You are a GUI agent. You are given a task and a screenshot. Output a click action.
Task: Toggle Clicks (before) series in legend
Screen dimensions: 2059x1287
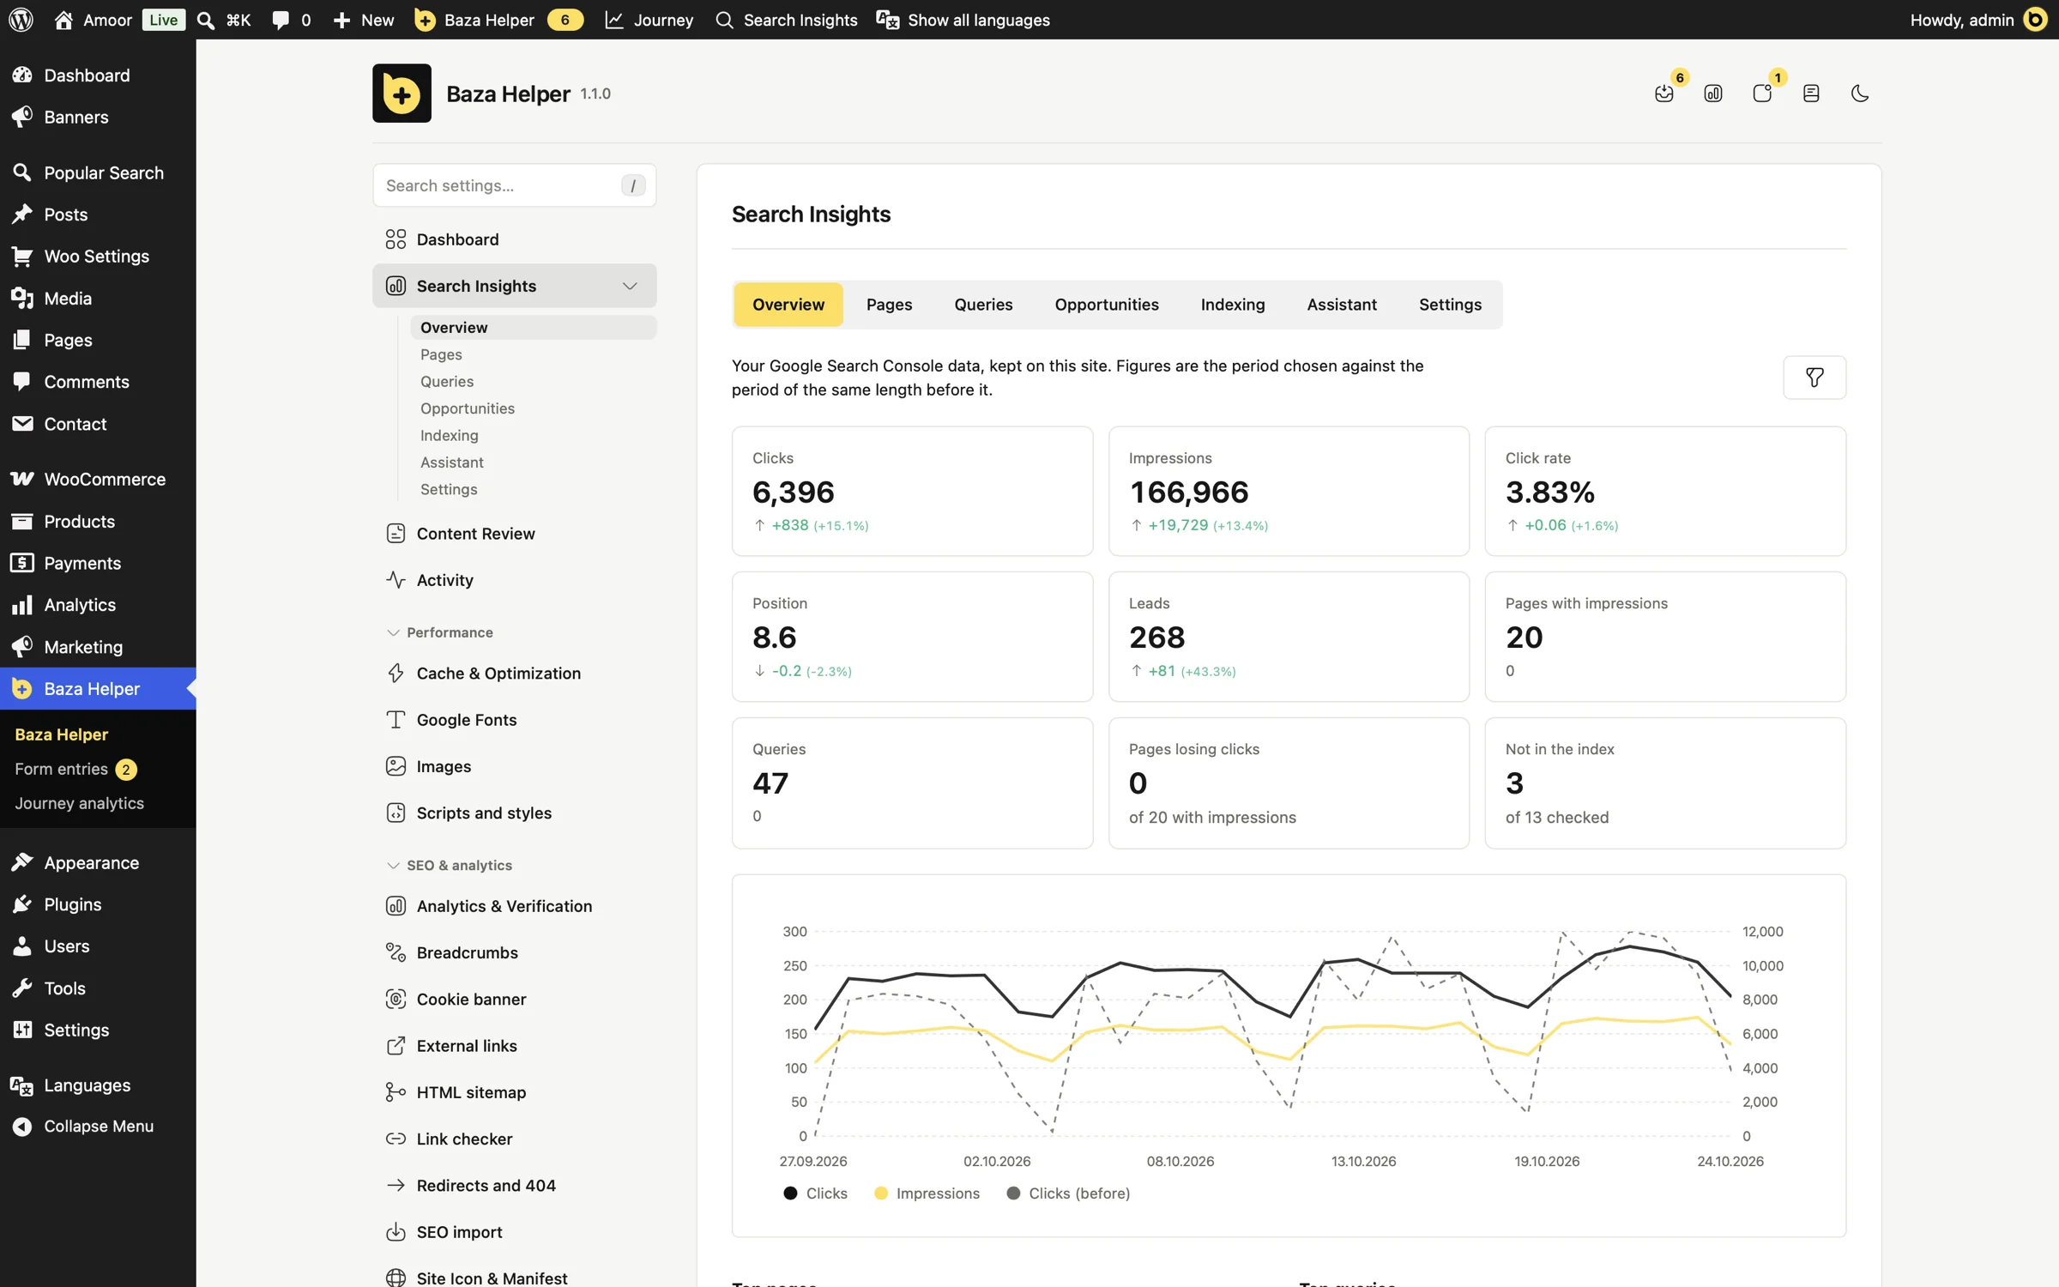1068,1193
